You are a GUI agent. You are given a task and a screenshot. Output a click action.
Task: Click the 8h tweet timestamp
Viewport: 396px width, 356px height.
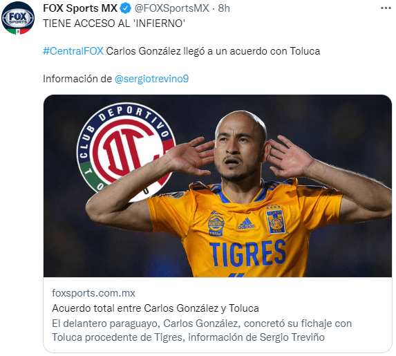tap(224, 8)
